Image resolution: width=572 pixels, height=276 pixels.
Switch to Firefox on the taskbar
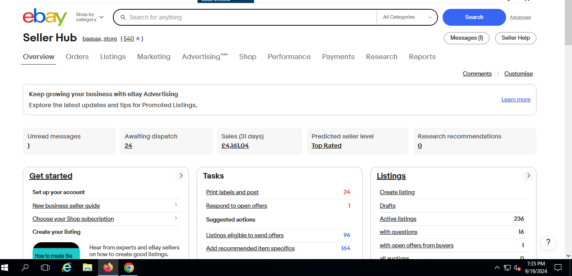[x=108, y=268]
